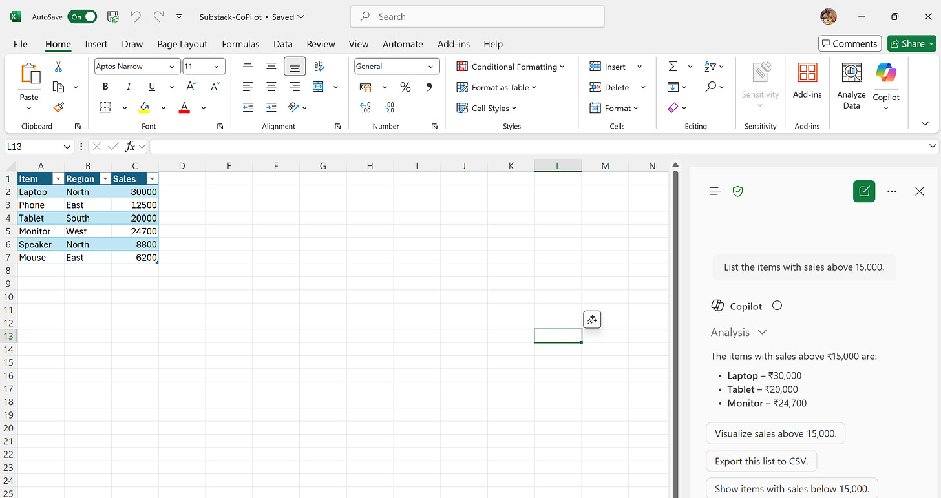This screenshot has height=498, width=941.
Task: Open the Copilot ribbon button
Action: pos(886,86)
